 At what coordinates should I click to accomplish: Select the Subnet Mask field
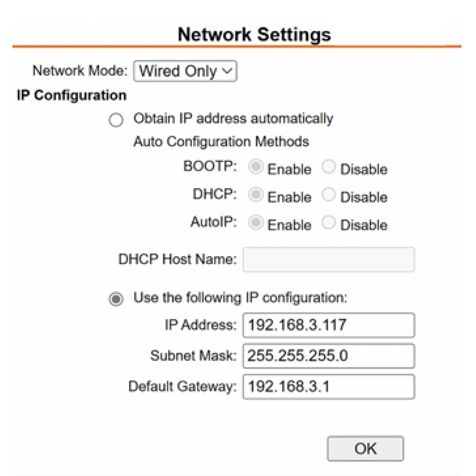click(x=328, y=356)
